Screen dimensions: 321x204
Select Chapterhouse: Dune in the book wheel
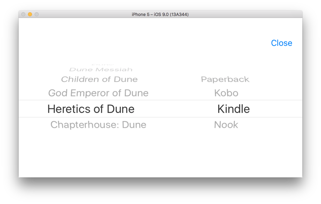pos(98,125)
